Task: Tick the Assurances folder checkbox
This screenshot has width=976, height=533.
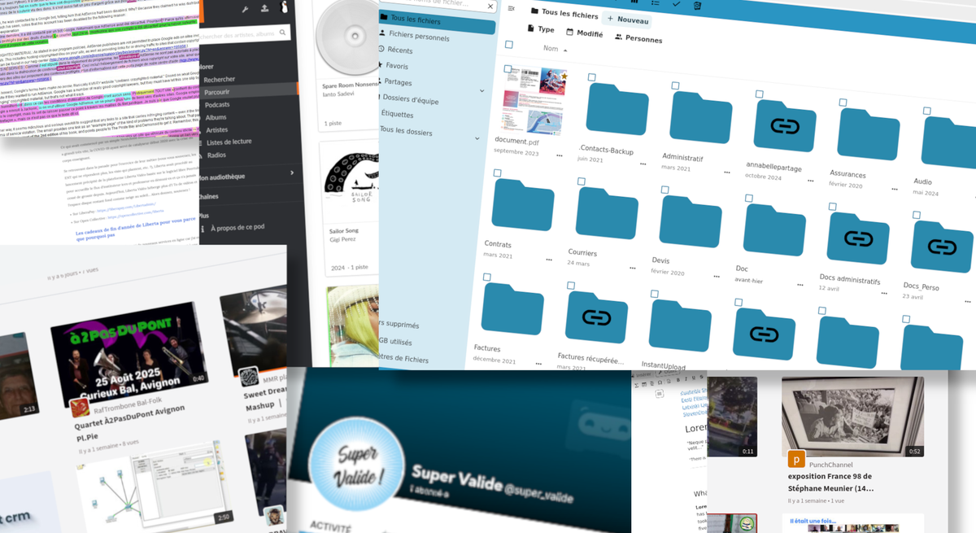Action: click(843, 103)
